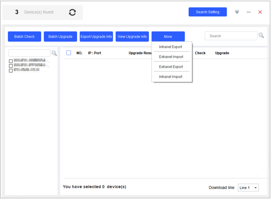Refresh the device search list
271x199 pixels.
click(x=72, y=12)
